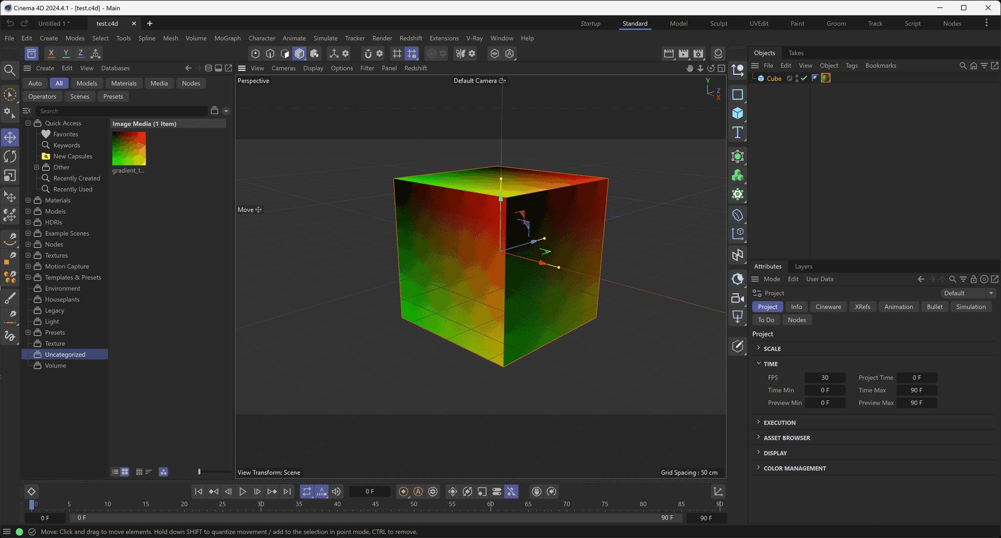Screen dimensions: 1001x538
Task: Expand the SCALE section
Action: [x=759, y=348]
